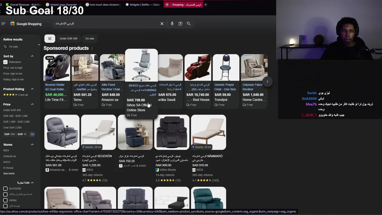Screen dimensions: 382x215
Task: Open the SAR 16,740 red massage chair image
Action: click(198, 67)
